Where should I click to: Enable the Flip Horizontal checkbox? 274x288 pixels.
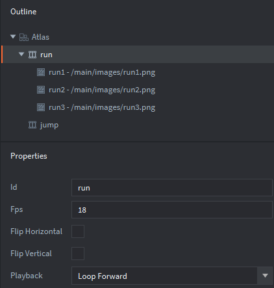78,231
